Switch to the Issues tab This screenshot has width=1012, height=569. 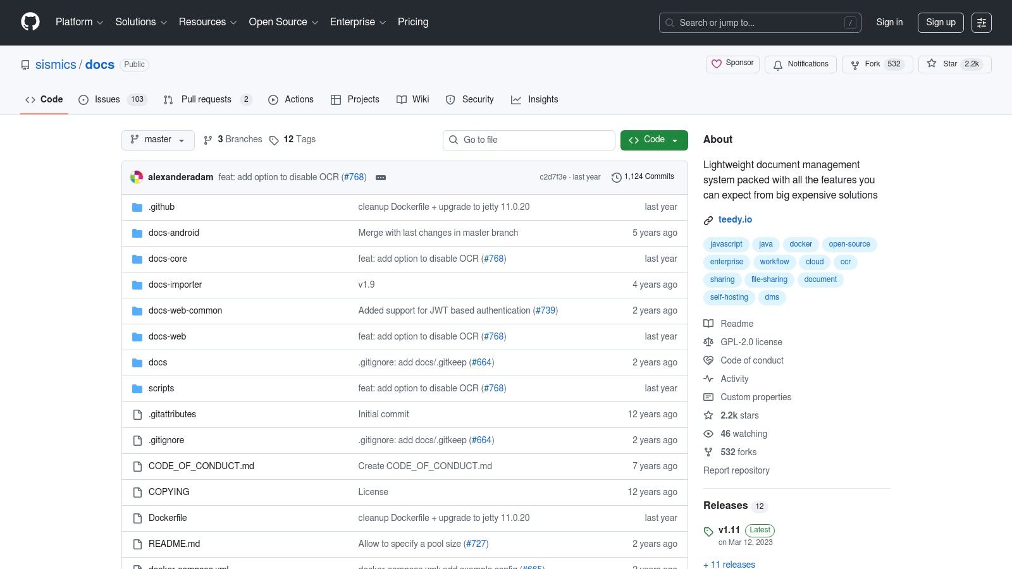coord(106,100)
